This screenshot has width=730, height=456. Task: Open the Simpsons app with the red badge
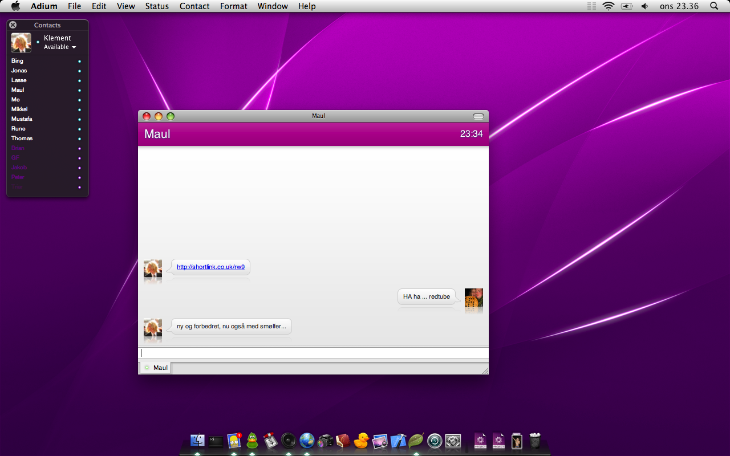234,441
